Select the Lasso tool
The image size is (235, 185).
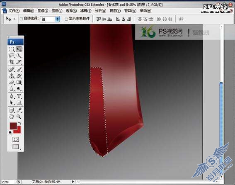(x=12, y=56)
